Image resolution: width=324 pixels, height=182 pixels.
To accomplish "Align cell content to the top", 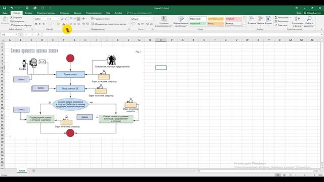I will [x=71, y=19].
